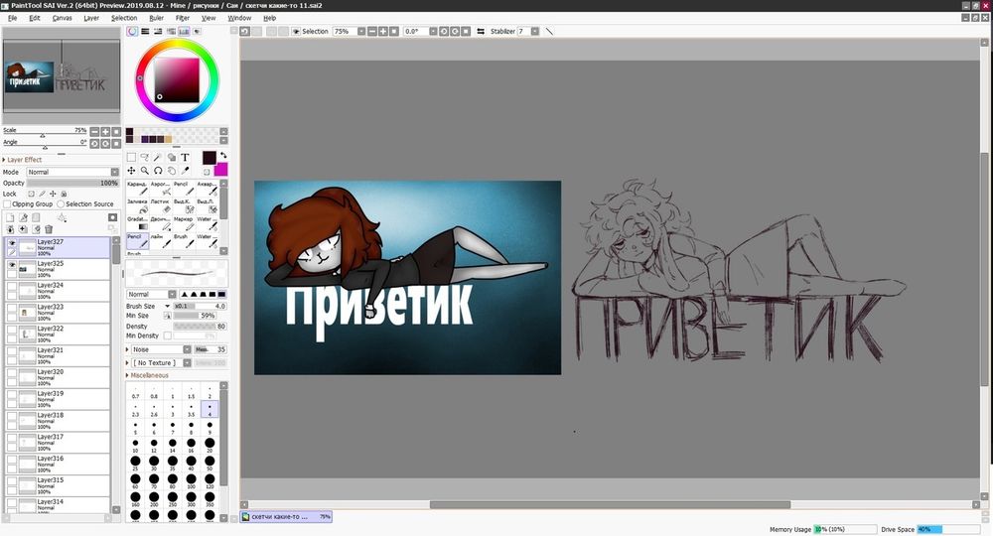Create a new normal layer

pyautogui.click(x=10, y=217)
